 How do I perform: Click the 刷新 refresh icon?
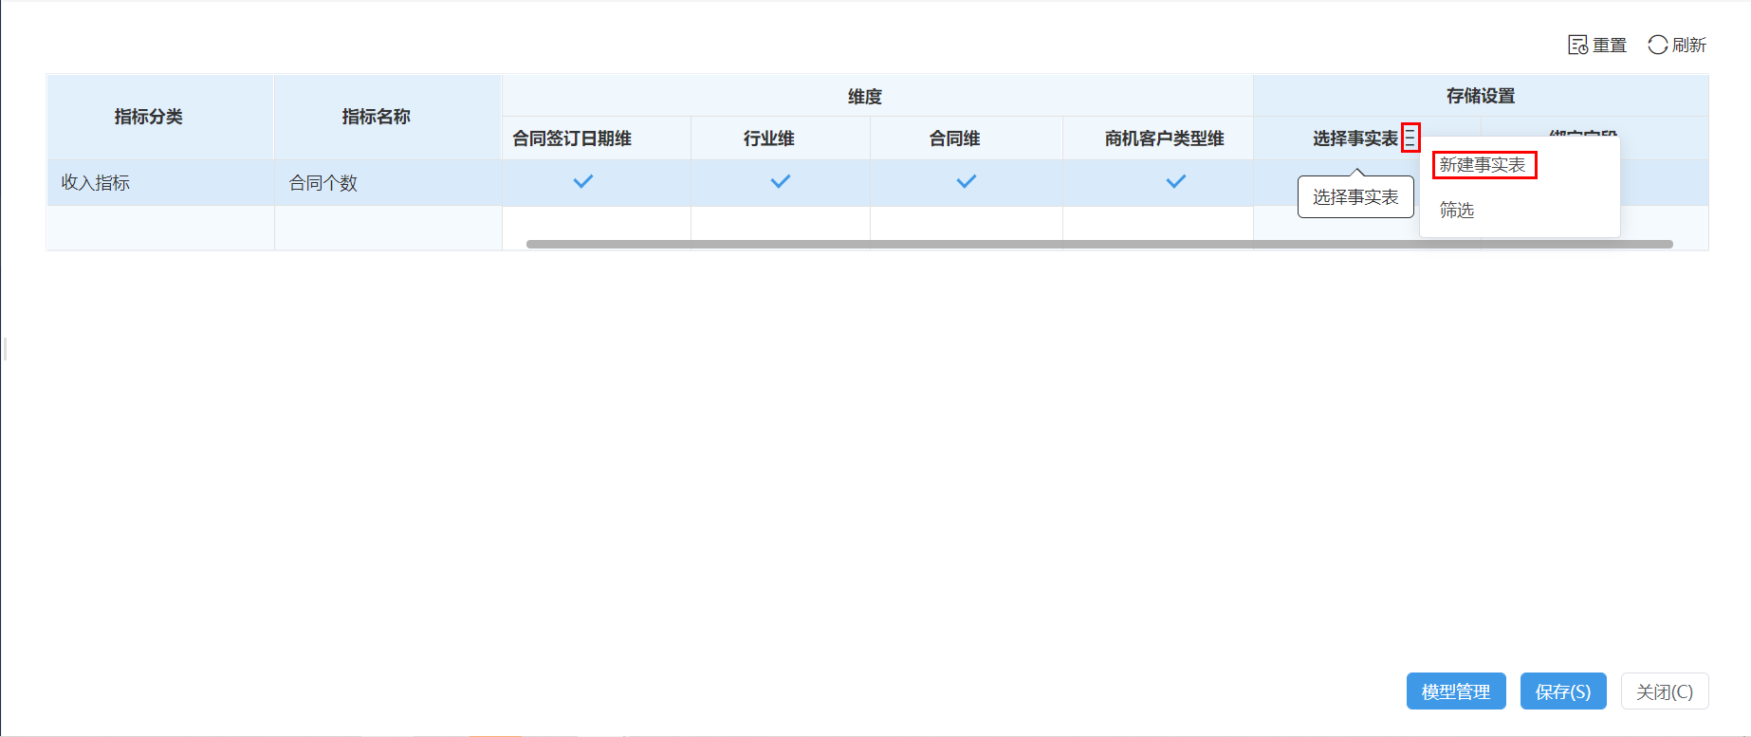pyautogui.click(x=1657, y=45)
